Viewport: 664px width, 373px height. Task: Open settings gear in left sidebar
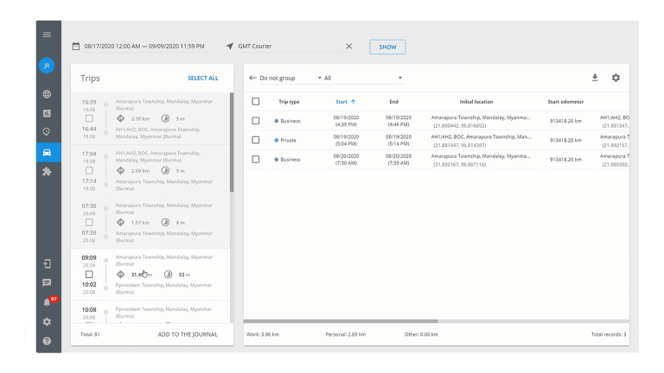click(x=47, y=321)
